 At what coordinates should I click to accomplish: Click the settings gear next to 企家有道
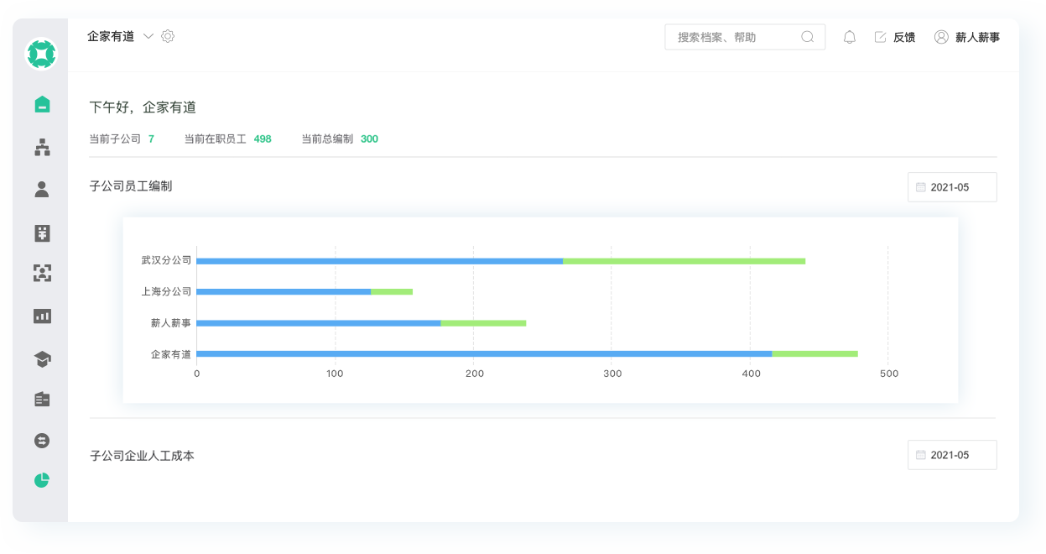click(x=168, y=36)
